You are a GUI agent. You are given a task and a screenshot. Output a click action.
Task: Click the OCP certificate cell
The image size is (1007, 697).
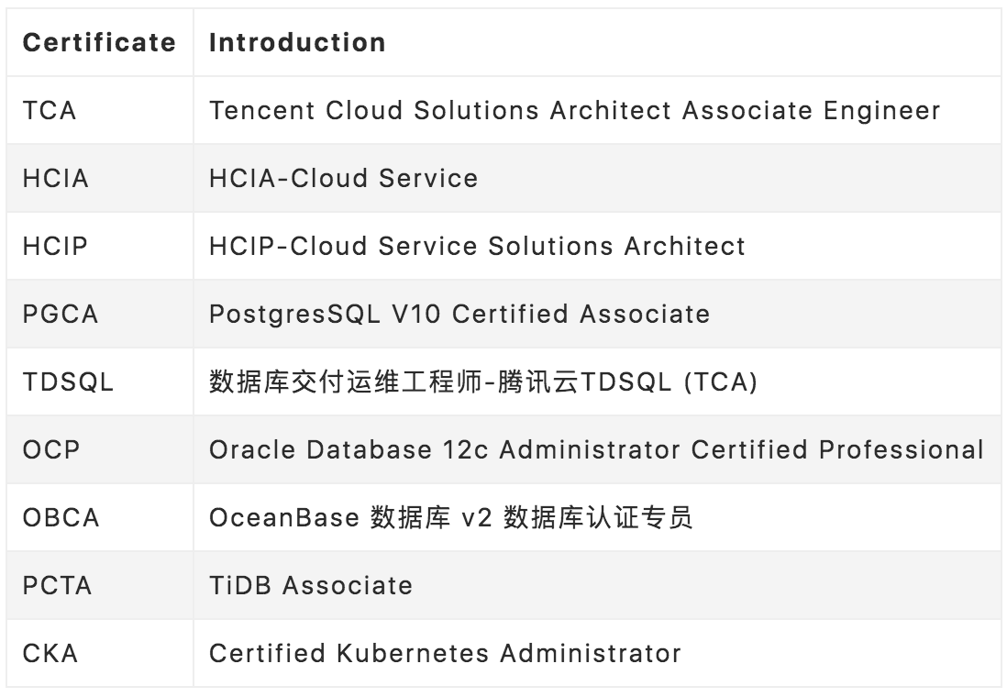click(x=51, y=449)
